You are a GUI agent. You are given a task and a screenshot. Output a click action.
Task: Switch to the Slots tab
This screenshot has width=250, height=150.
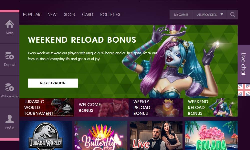pyautogui.click(x=69, y=15)
